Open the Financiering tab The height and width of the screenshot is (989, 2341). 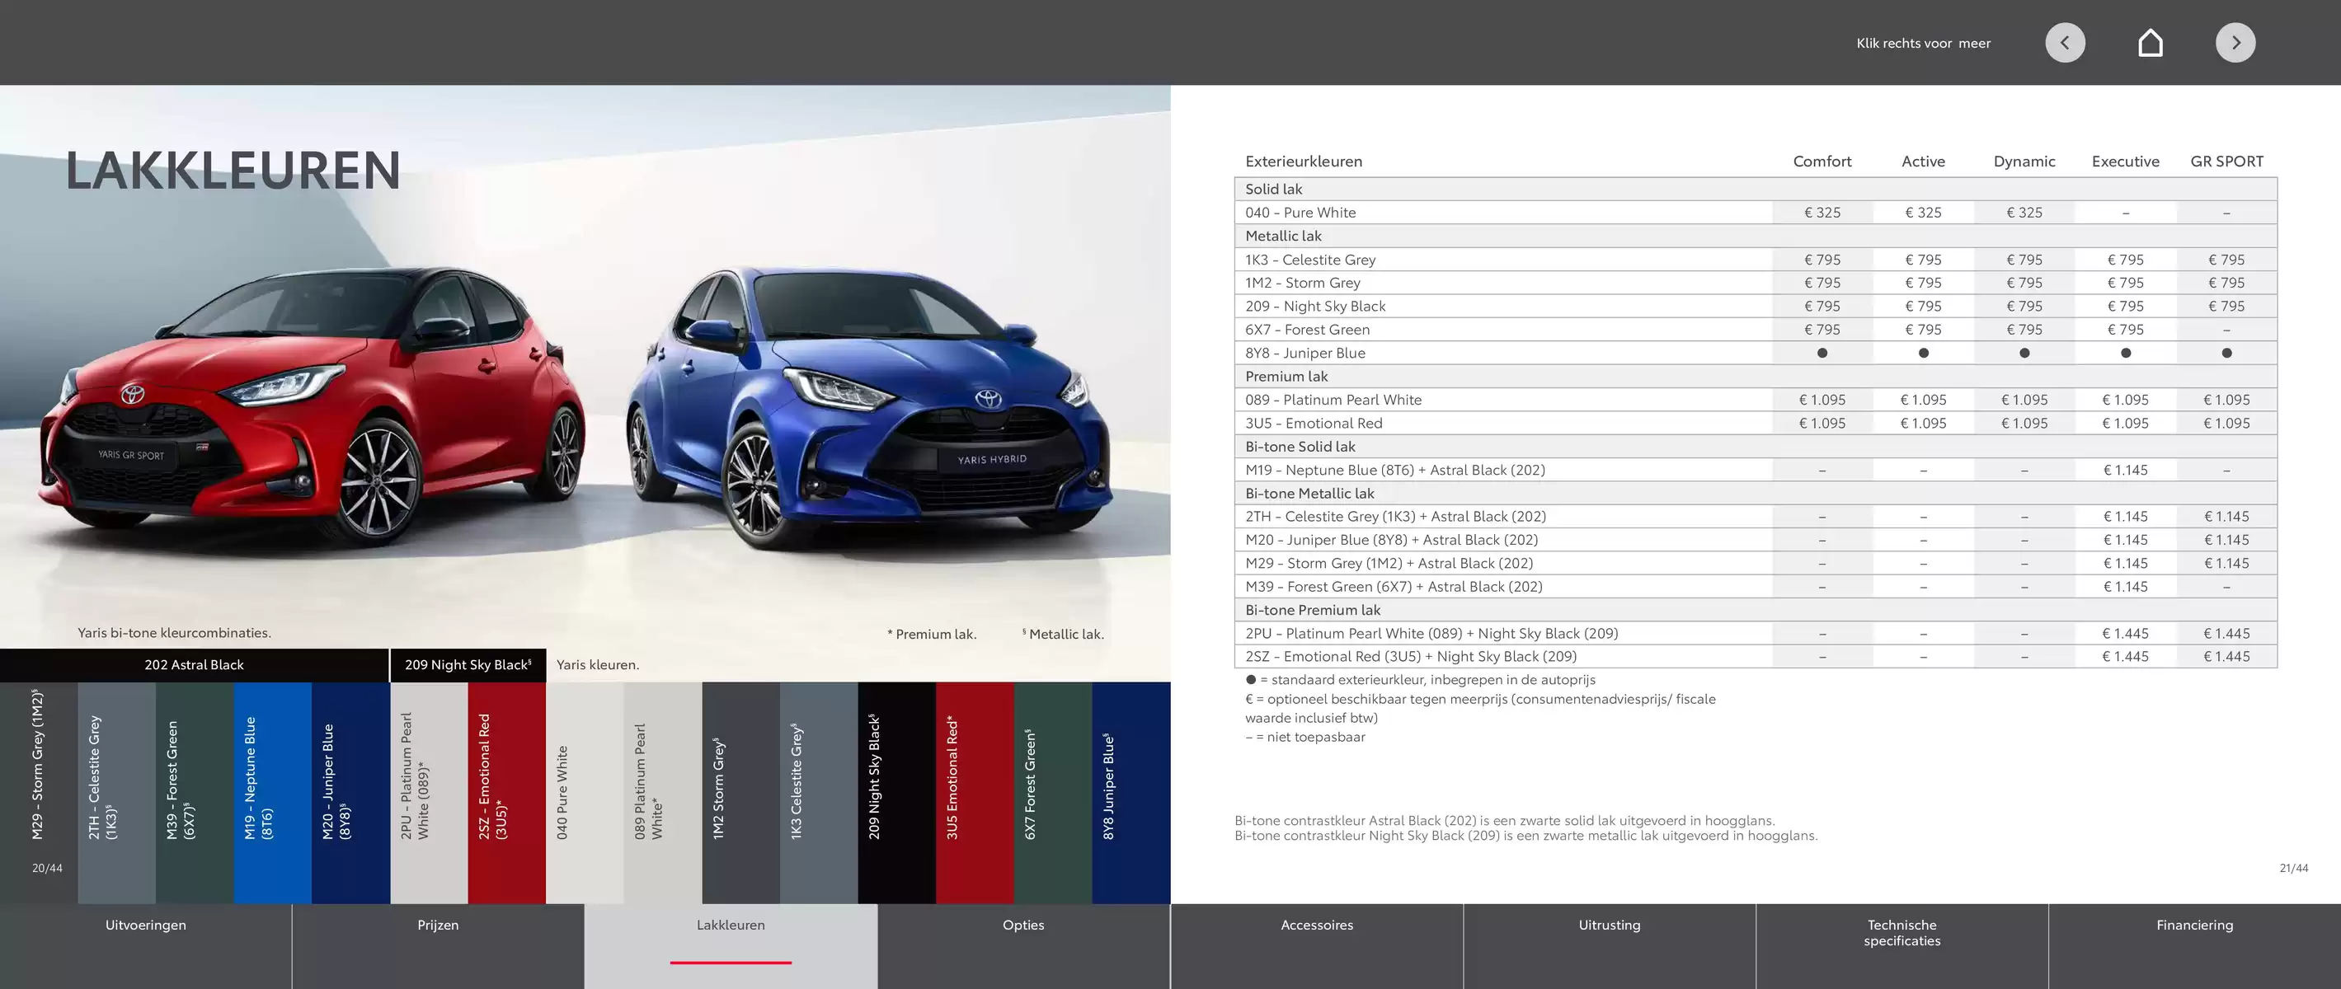tap(2195, 945)
